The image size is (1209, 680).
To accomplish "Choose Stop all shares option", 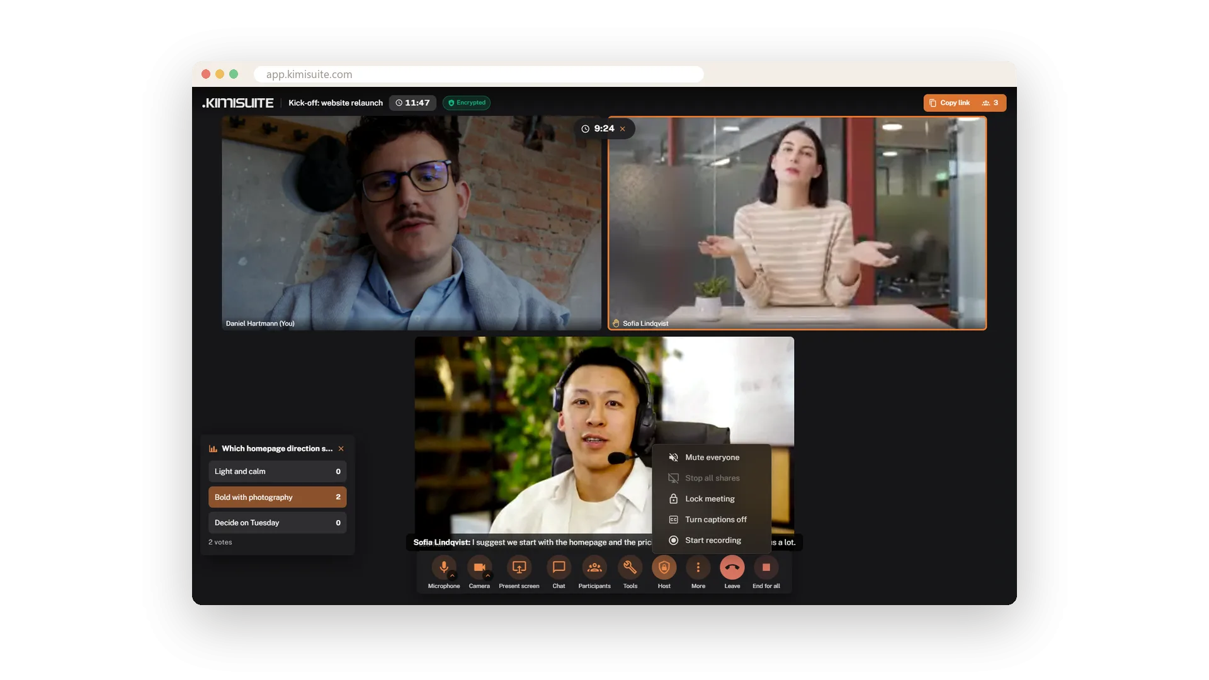I will 712,479.
